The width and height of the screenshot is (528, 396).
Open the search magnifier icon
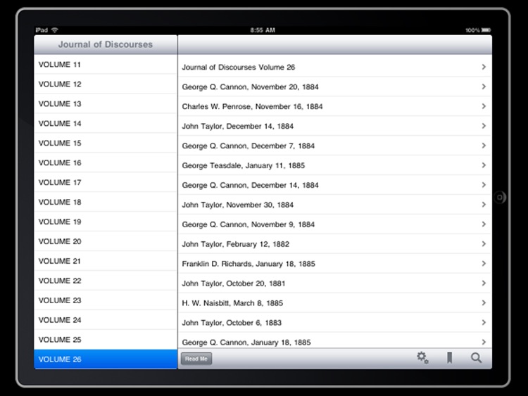pos(476,357)
